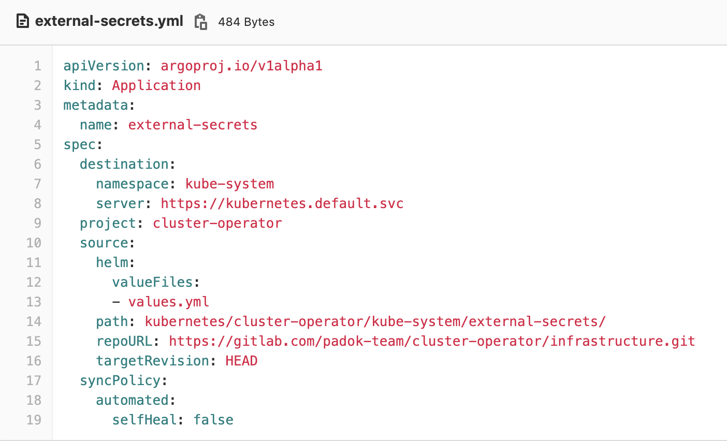Select the Application kind value

tap(156, 85)
